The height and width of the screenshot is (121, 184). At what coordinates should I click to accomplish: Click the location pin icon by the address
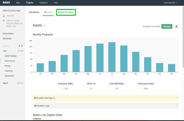click(4, 21)
